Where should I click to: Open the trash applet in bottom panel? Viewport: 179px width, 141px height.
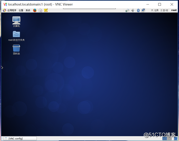pos(175,138)
